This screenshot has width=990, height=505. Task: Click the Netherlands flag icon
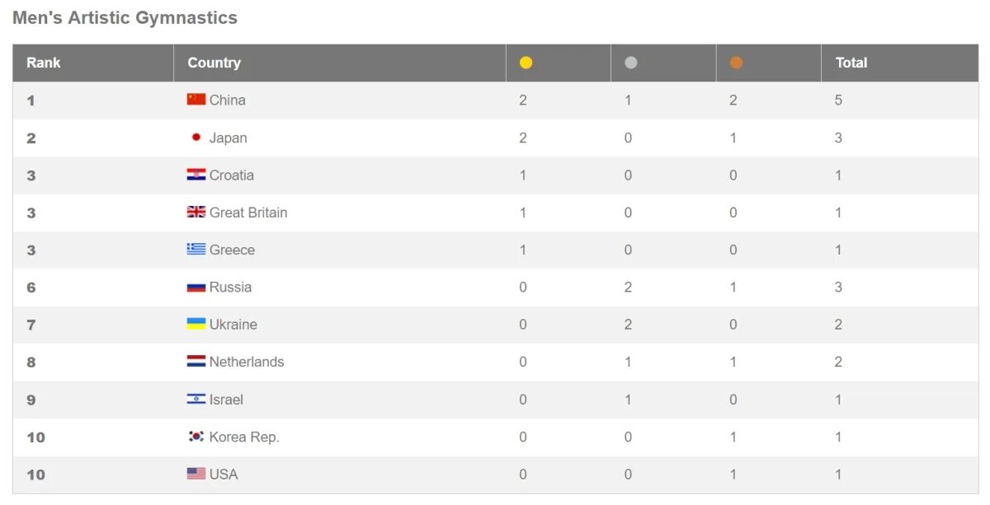point(196,362)
